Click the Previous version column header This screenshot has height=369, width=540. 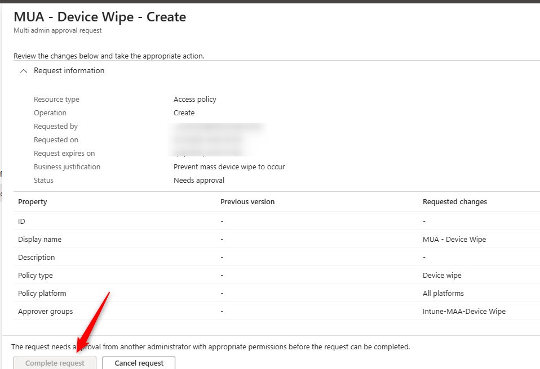click(247, 201)
